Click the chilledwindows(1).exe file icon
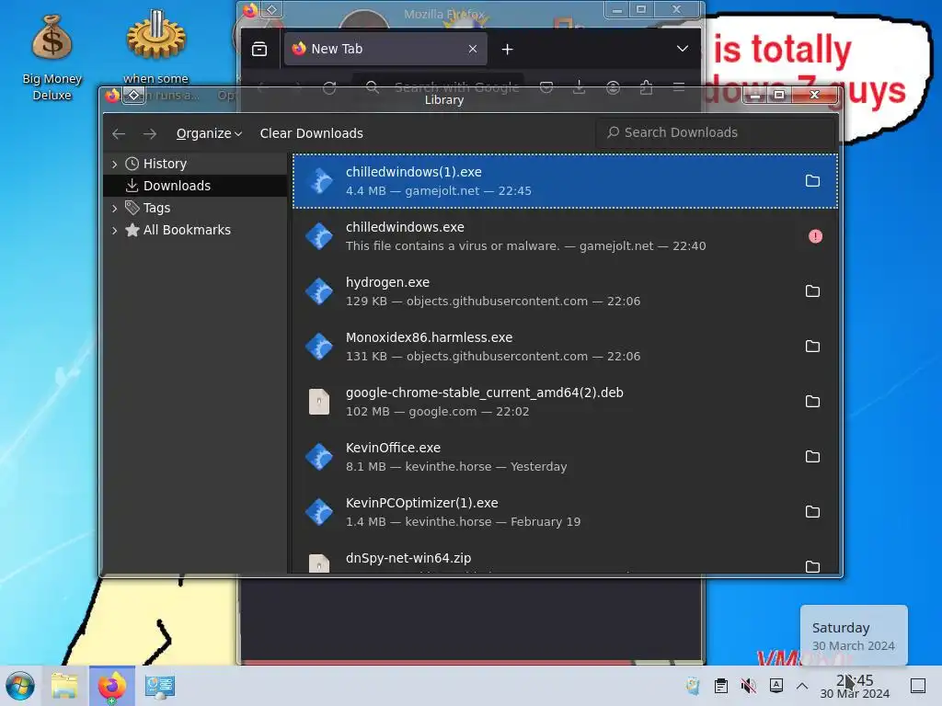 tap(319, 181)
